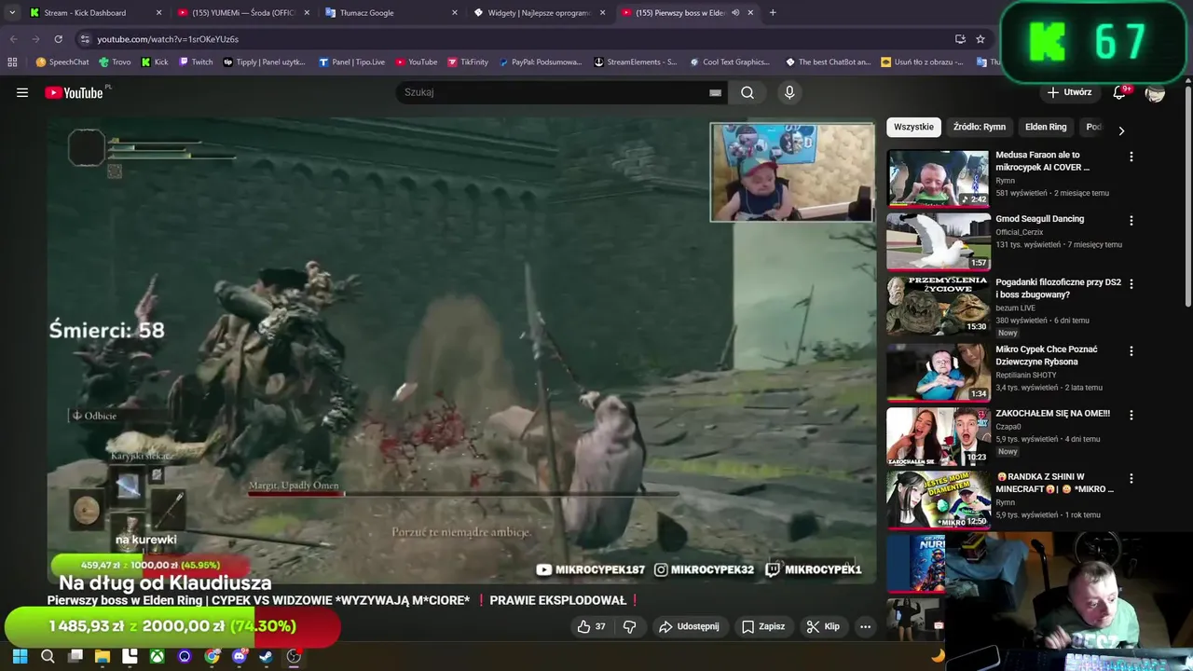This screenshot has width=1193, height=671.
Task: Launch Xbox app from the taskbar
Action: [x=158, y=656]
